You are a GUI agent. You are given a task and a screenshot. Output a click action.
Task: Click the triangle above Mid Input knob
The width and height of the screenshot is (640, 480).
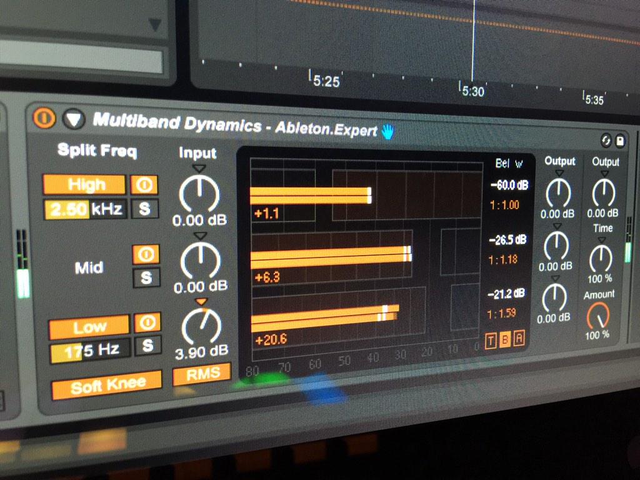(200, 235)
